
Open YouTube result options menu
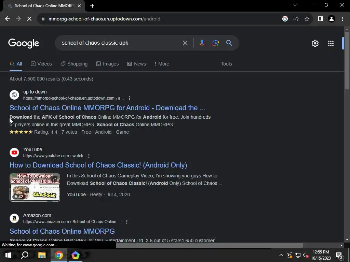coord(89,156)
